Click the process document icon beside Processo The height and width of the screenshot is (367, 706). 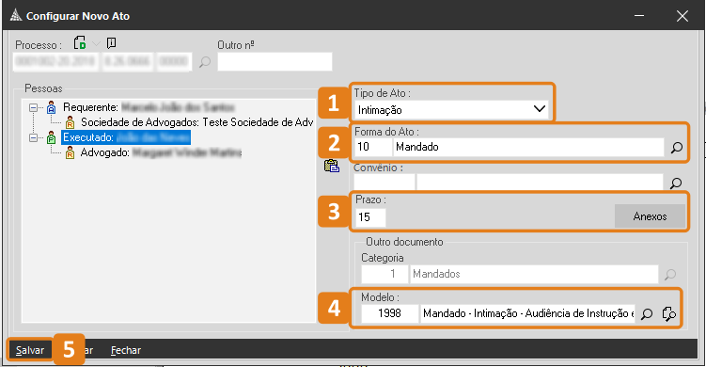point(80,43)
